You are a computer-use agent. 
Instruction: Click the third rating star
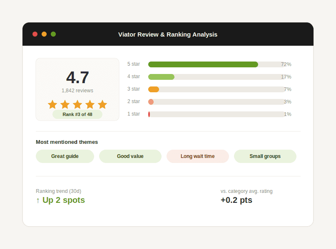pos(77,104)
